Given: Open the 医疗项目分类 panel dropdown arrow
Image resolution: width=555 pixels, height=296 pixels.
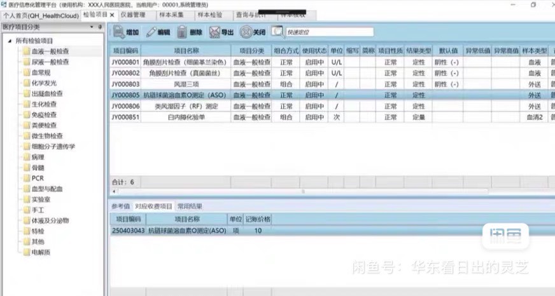Looking at the screenshot, I should pyautogui.click(x=92, y=27).
